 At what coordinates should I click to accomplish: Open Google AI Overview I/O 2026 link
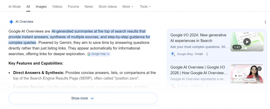pyautogui.click(x=199, y=70)
